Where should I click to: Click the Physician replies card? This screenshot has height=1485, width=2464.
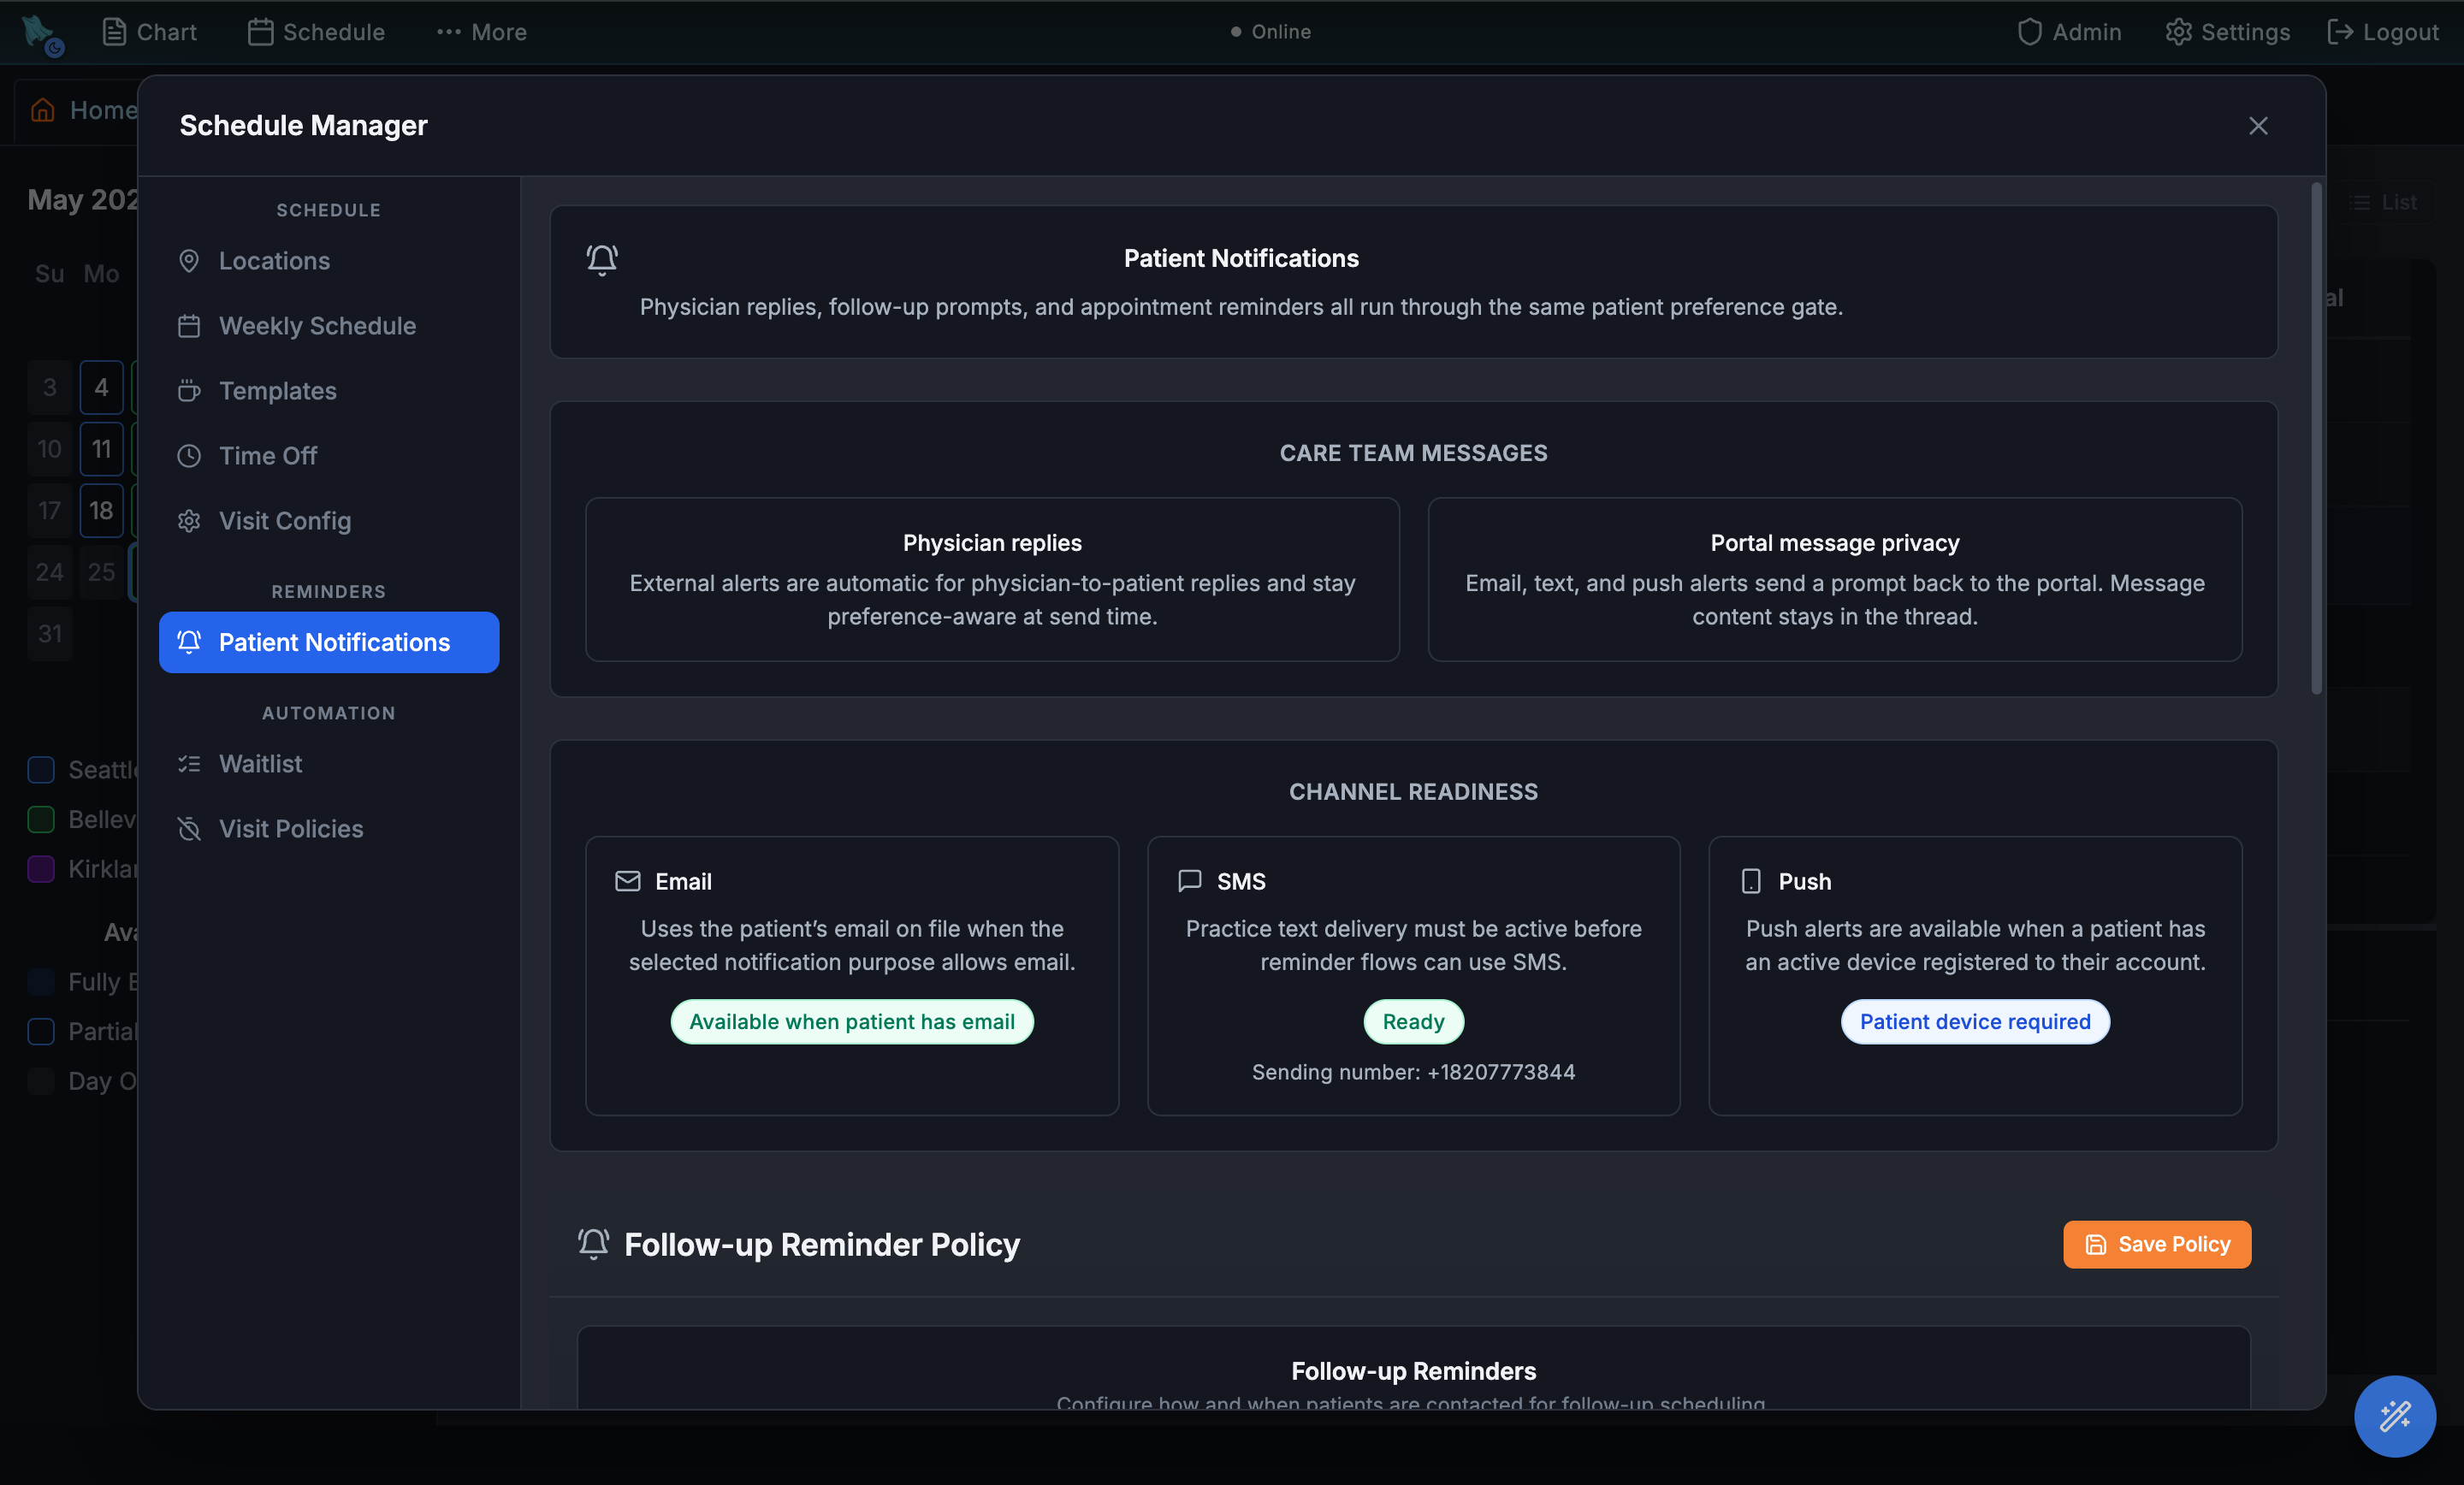pyautogui.click(x=992, y=579)
